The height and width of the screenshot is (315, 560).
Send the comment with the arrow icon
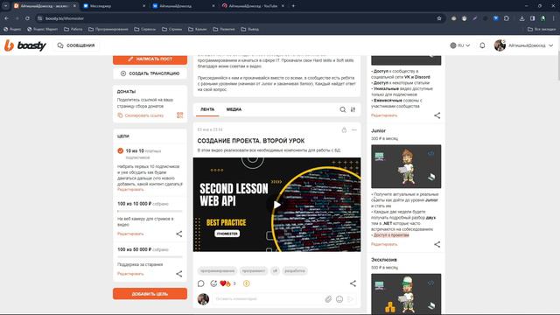(350, 299)
